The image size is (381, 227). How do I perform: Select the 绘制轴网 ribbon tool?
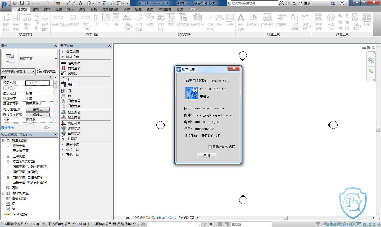click(16, 22)
